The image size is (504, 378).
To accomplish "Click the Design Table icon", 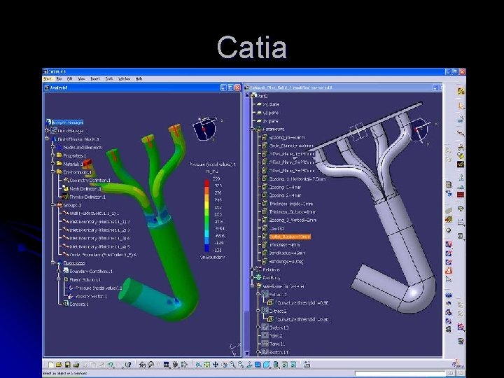I will pos(166,365).
